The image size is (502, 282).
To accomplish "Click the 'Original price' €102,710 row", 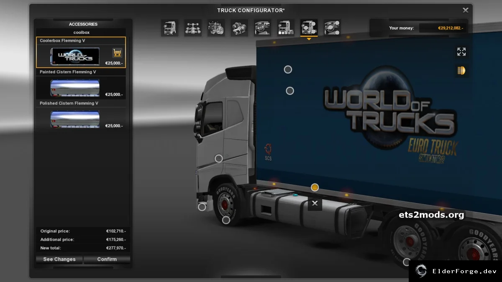I will coord(83,231).
